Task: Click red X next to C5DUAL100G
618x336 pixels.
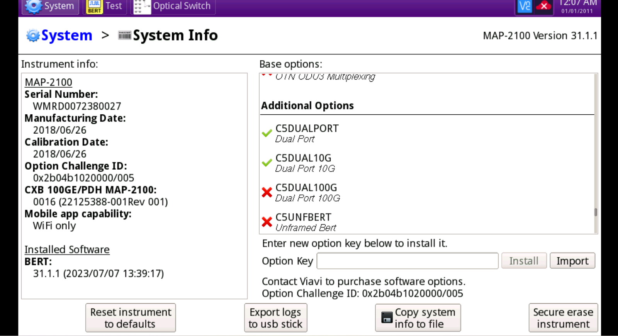Action: click(x=267, y=192)
